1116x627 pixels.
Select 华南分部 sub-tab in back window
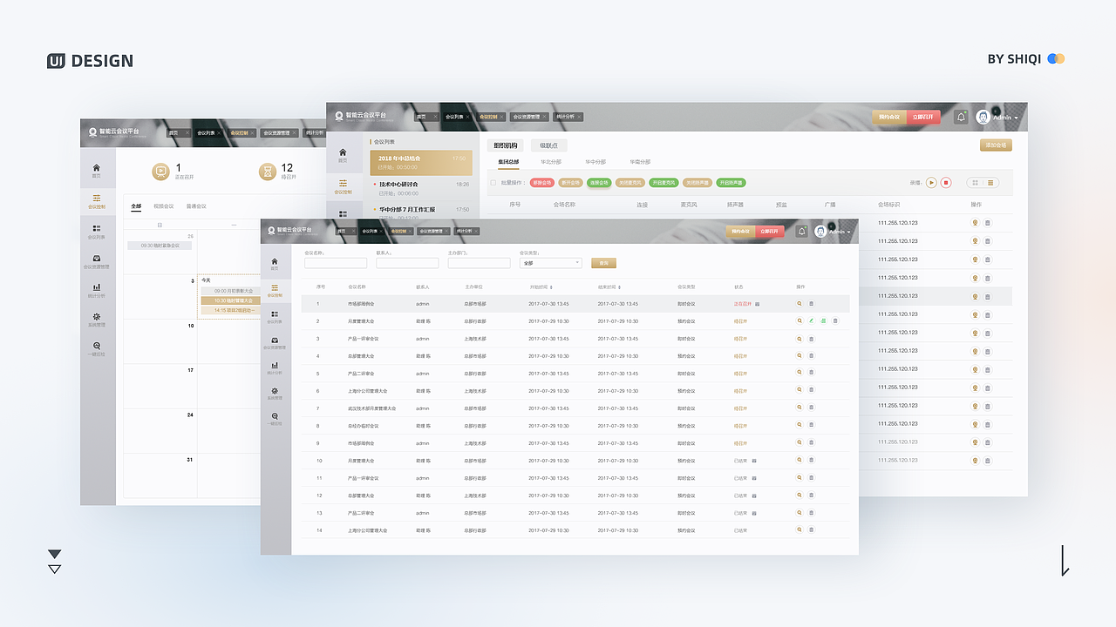coord(640,162)
